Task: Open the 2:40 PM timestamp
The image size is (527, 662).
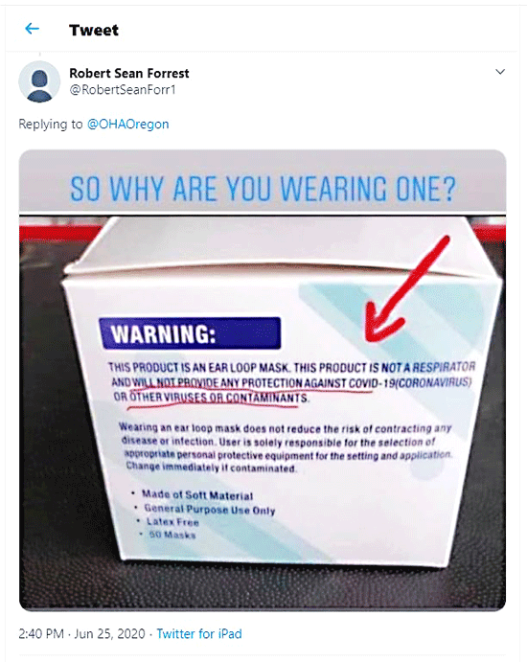Action: (41, 633)
